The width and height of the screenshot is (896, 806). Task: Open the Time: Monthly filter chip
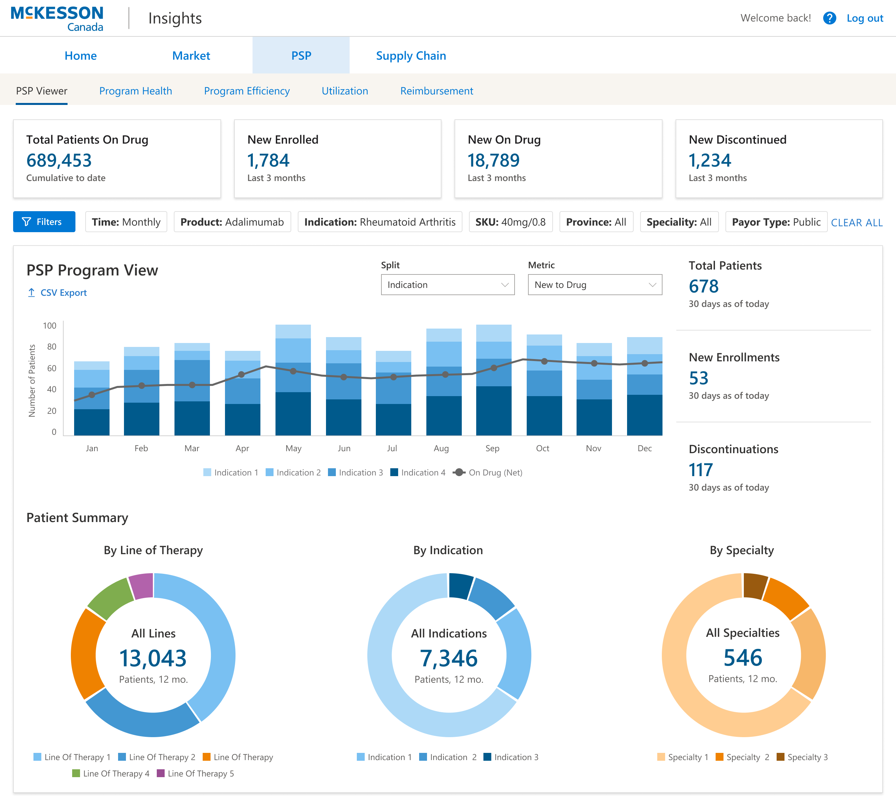tap(126, 222)
